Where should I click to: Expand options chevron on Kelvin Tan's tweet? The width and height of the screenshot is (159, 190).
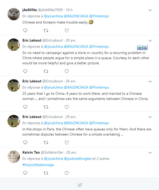(x=150, y=153)
